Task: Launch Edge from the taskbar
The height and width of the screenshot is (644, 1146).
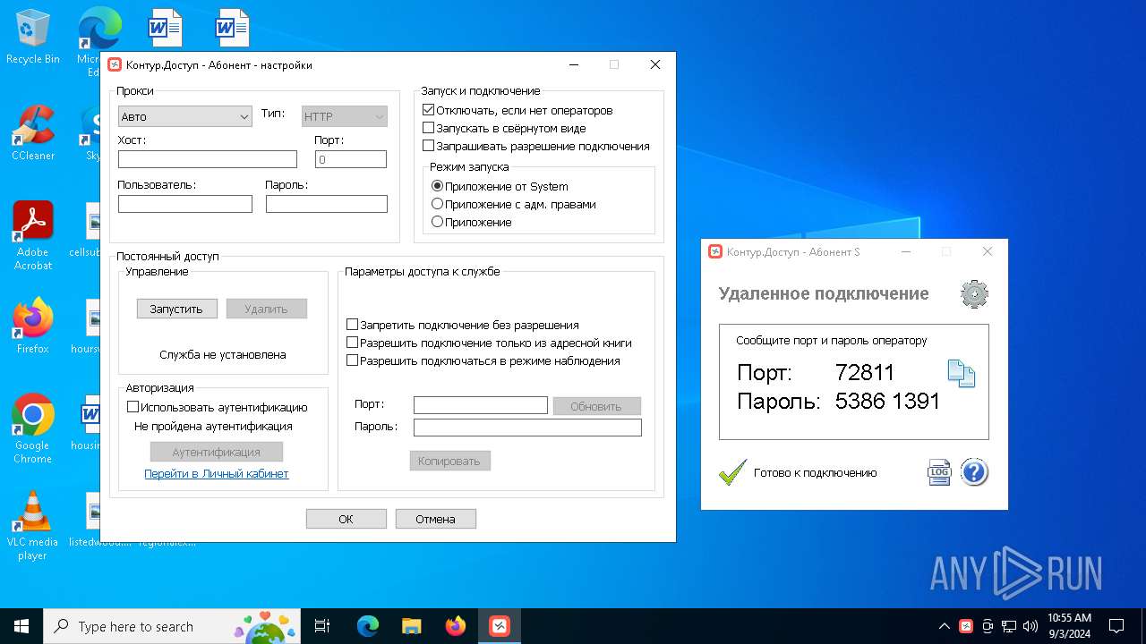Action: tap(368, 626)
